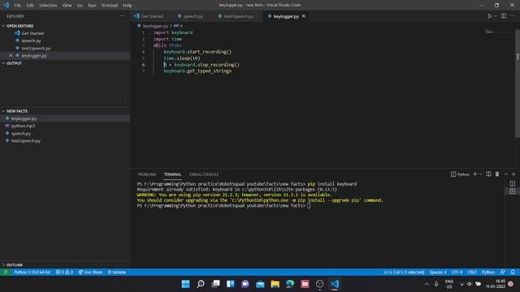Screen dimensions: 520x292
Task: Select Get Started in Open Editors
Action: point(32,33)
